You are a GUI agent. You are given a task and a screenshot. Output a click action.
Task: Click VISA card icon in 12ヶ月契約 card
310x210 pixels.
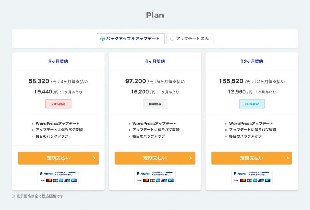[x=236, y=180]
